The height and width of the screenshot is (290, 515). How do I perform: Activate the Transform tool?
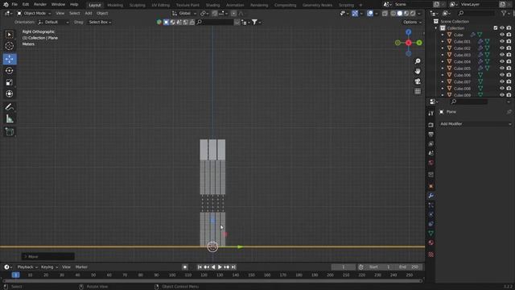click(x=9, y=94)
